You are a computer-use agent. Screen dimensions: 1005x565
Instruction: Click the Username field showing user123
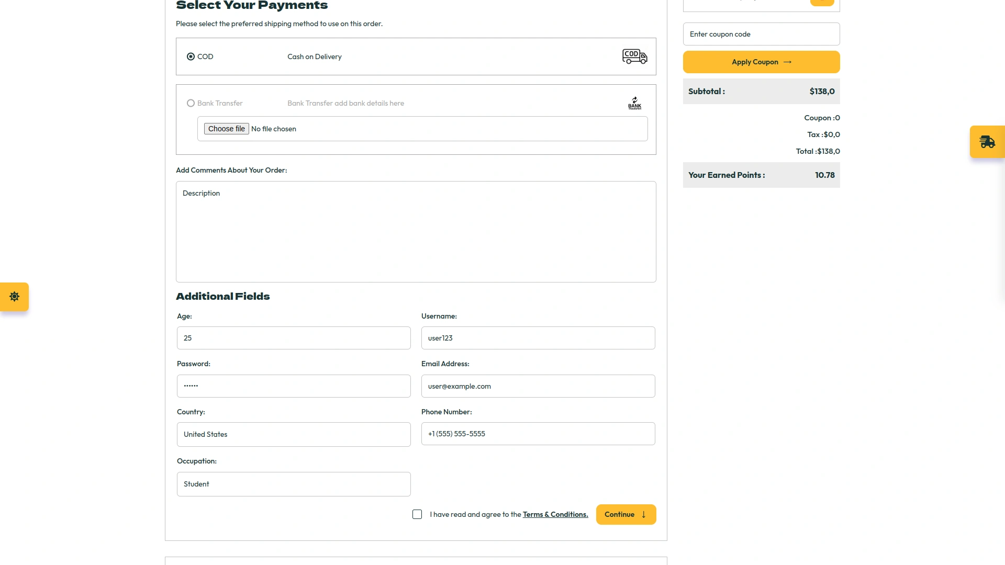tap(538, 338)
